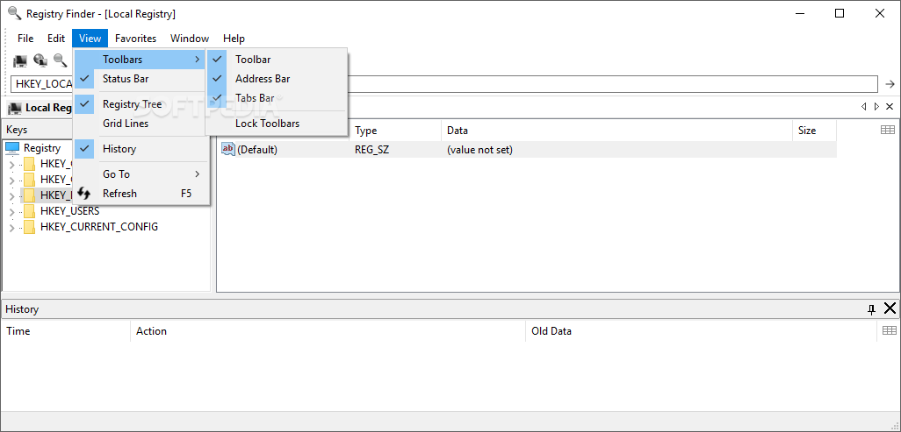Sort History by Action column
The image size is (901, 432).
coord(328,331)
